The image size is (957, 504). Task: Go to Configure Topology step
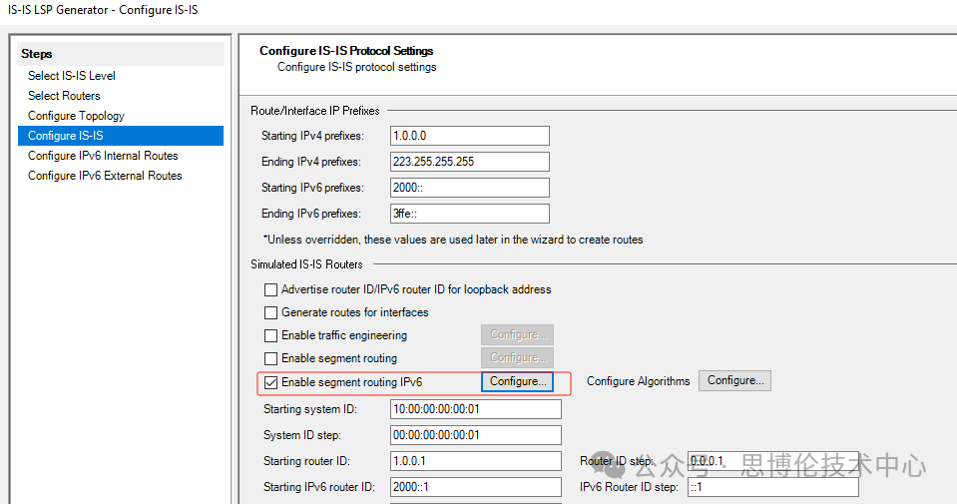(x=76, y=116)
